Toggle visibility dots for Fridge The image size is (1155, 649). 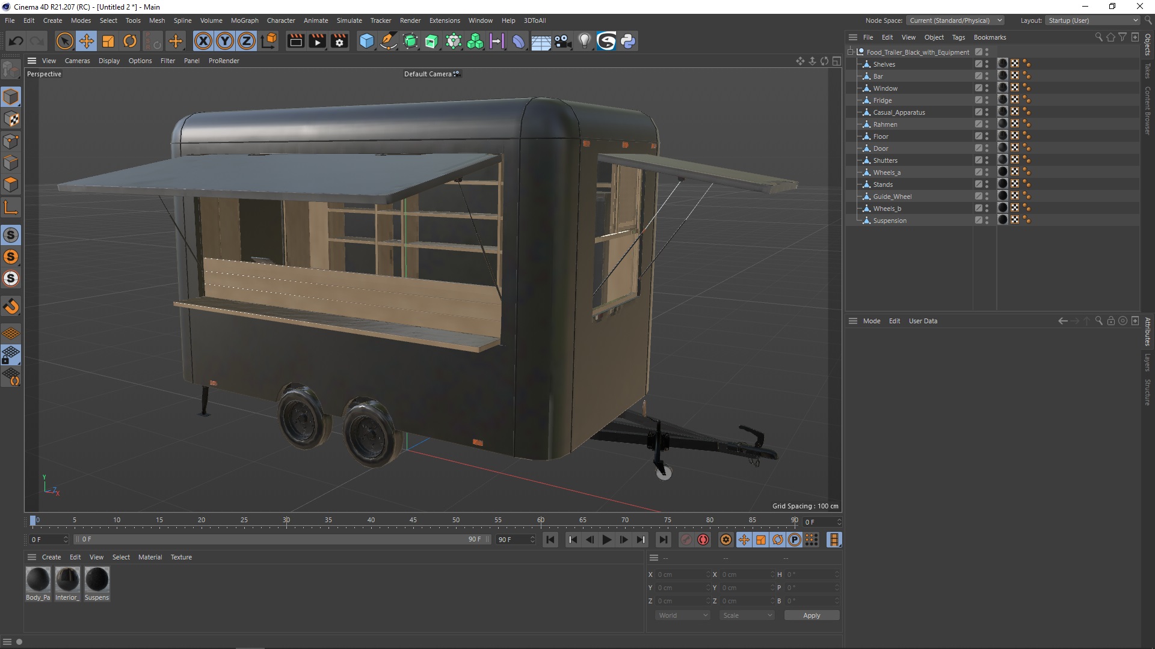pos(987,100)
